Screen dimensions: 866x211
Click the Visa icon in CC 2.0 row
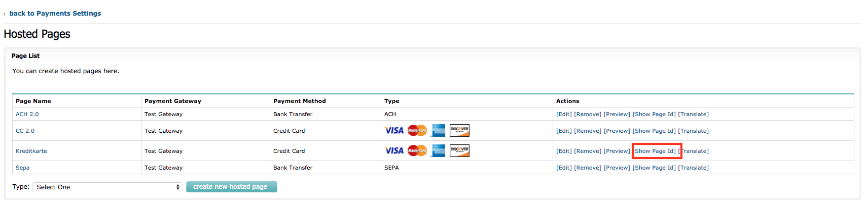[x=394, y=131]
